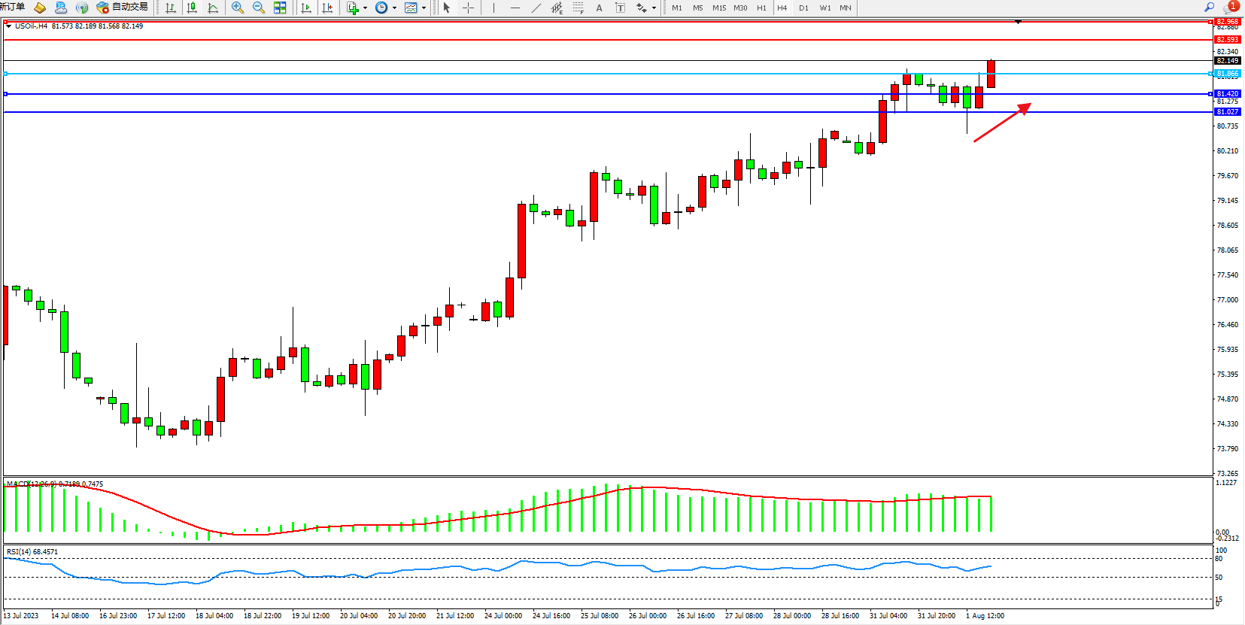
Task: Expand the Templates dropdown arrow
Action: [x=424, y=8]
